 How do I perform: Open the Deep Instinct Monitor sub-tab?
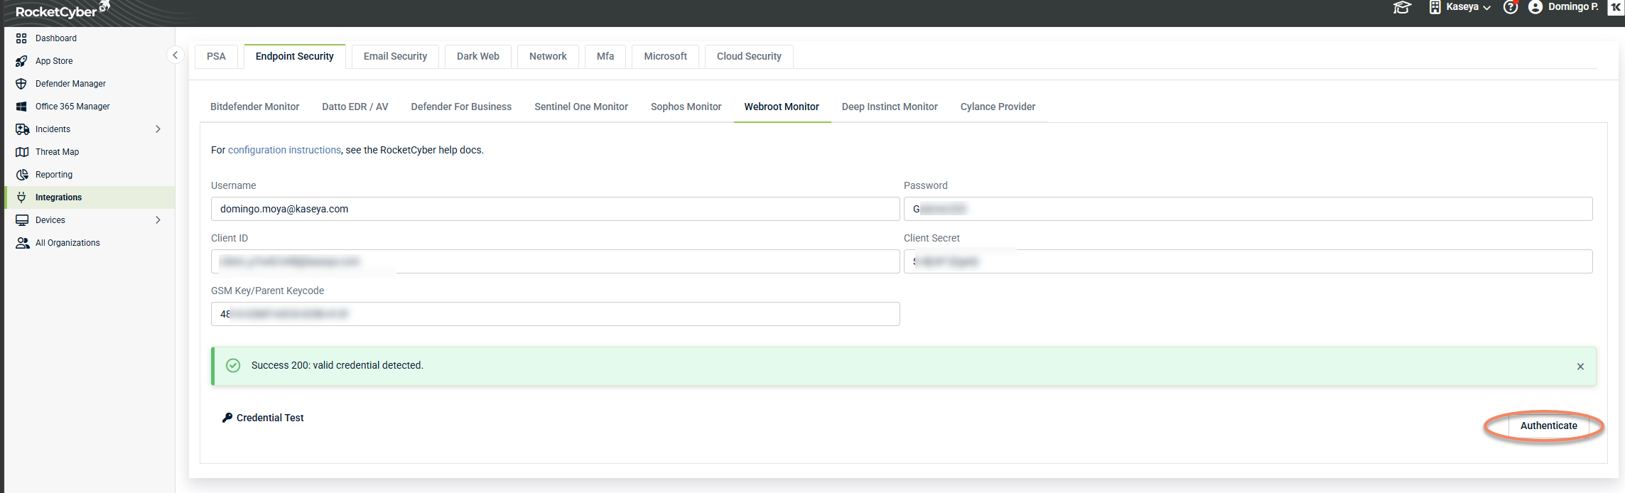coord(890,107)
